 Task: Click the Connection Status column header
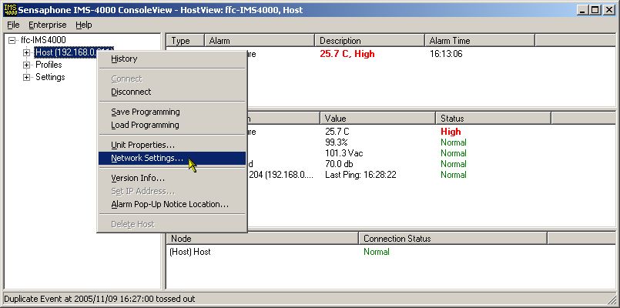point(453,239)
